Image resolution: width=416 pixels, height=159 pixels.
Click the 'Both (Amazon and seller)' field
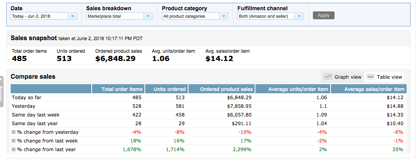click(266, 16)
